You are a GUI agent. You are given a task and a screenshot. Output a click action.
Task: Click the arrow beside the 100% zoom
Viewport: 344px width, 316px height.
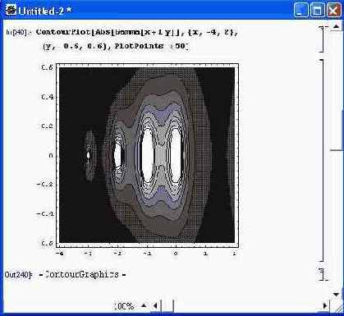144,305
